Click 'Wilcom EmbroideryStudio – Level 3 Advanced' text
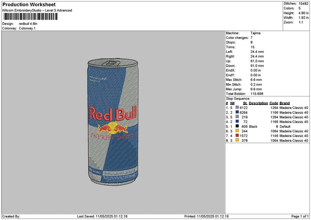 pyautogui.click(x=37, y=10)
